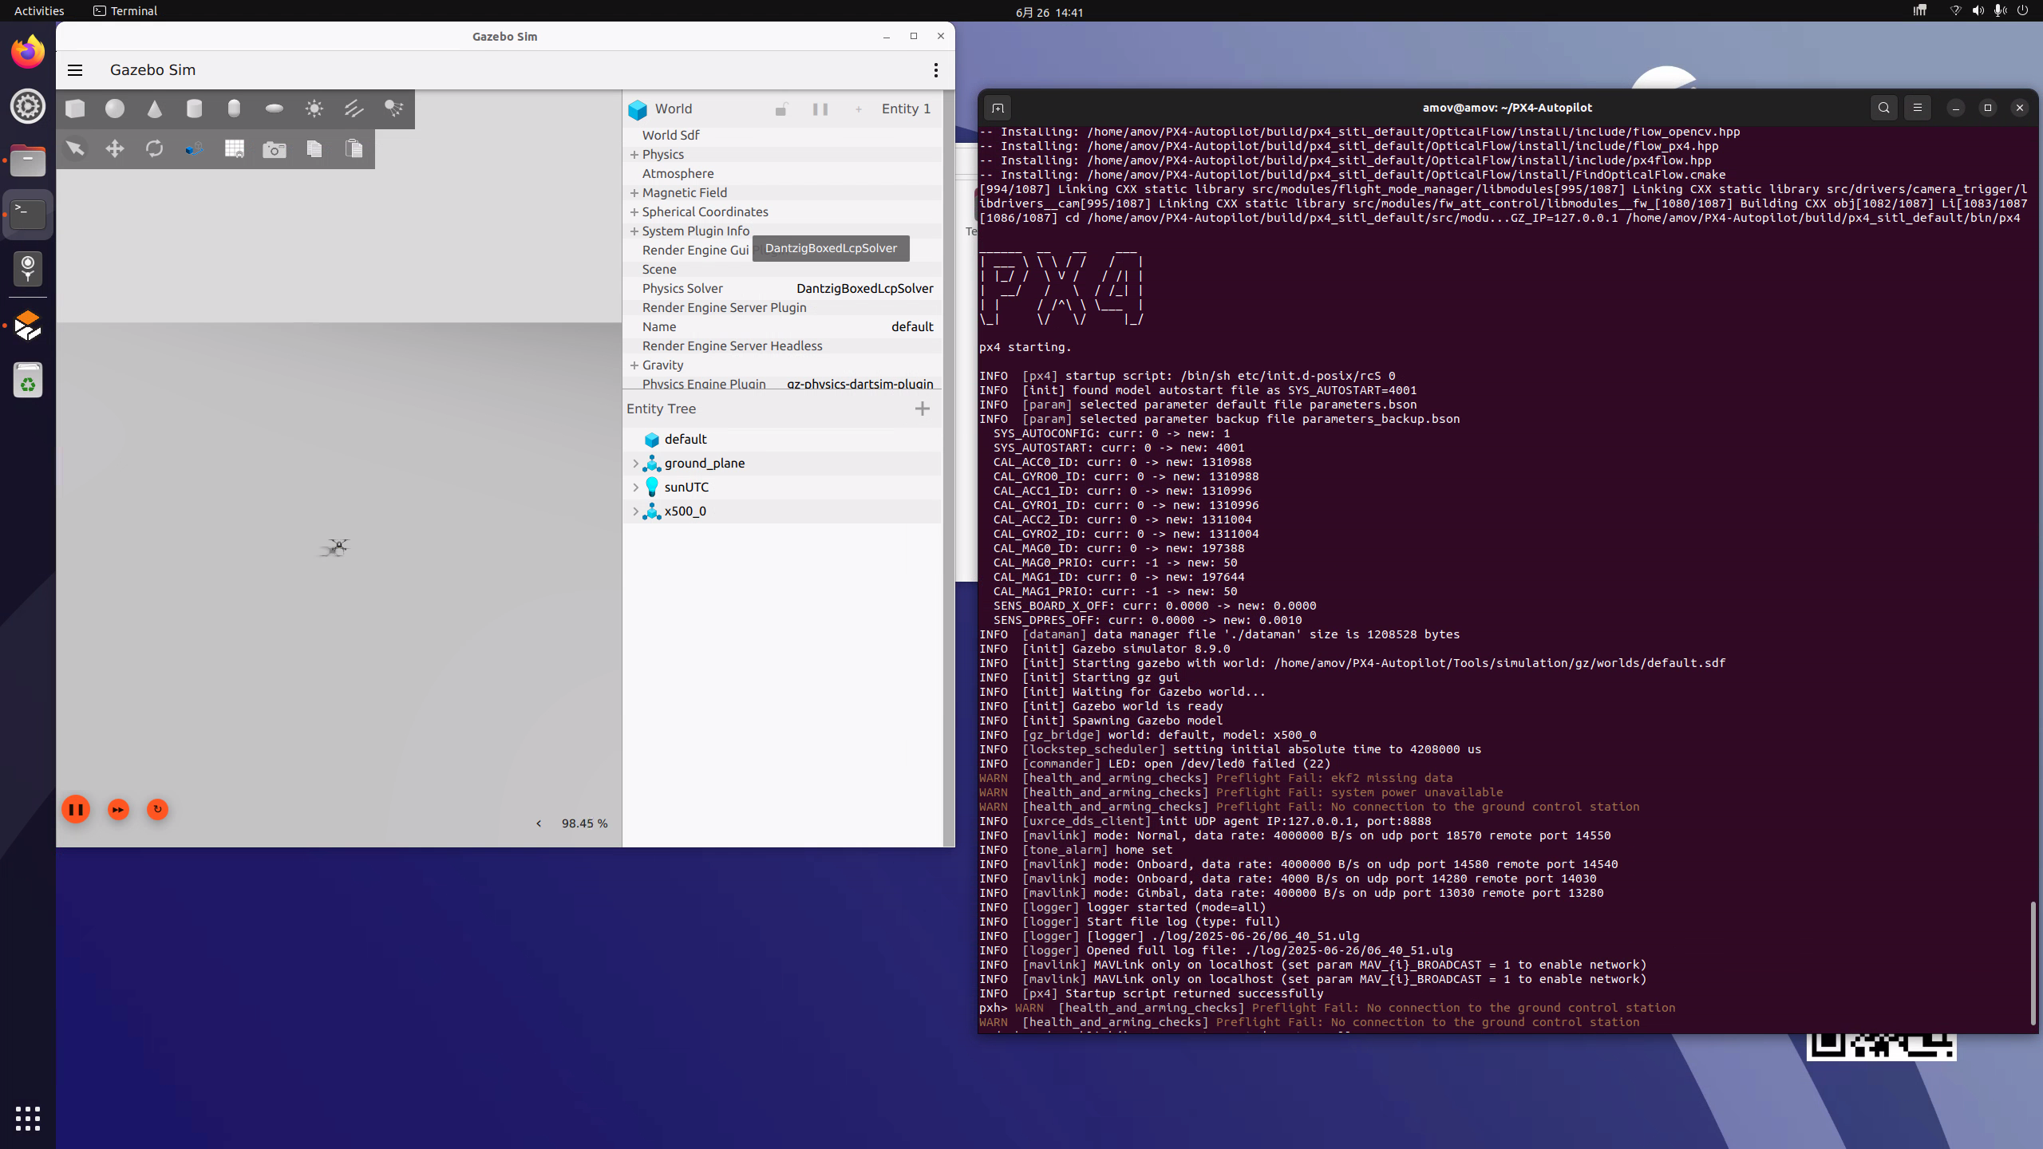Viewport: 2043px width, 1149px height.
Task: Click the terminal window scrollbar
Action: 2033,963
